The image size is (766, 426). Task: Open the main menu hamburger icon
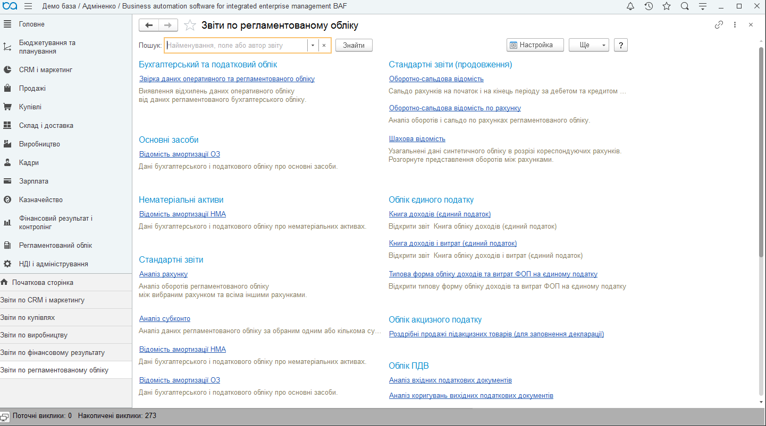pyautogui.click(x=28, y=6)
